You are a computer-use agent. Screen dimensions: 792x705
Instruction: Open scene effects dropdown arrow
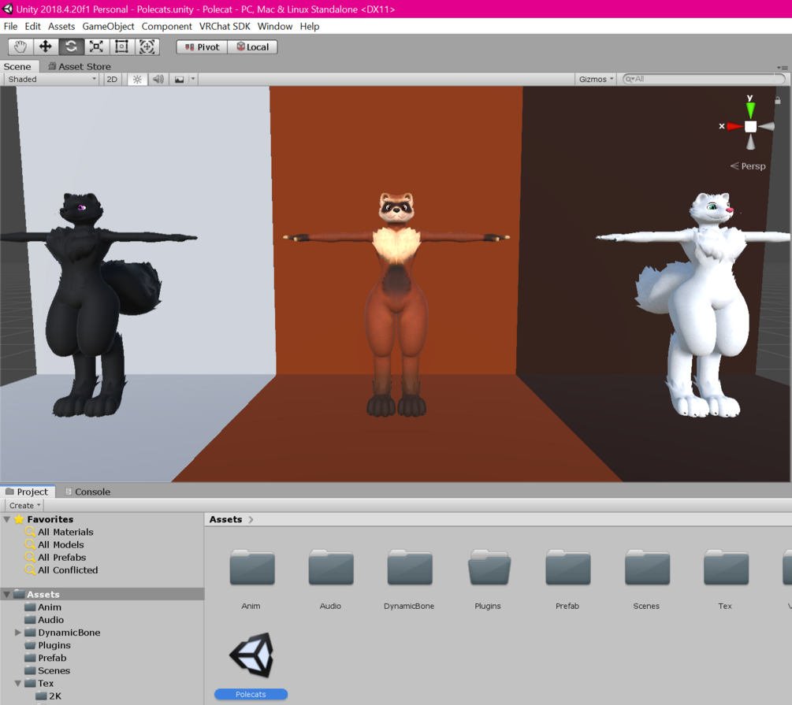tap(193, 80)
